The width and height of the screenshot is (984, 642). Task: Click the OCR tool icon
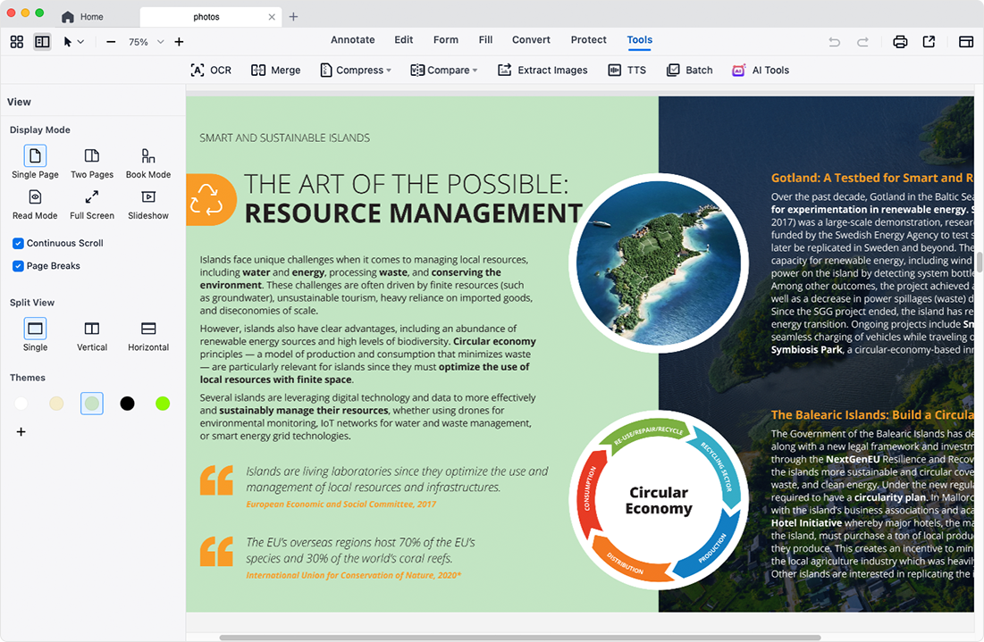pos(198,71)
